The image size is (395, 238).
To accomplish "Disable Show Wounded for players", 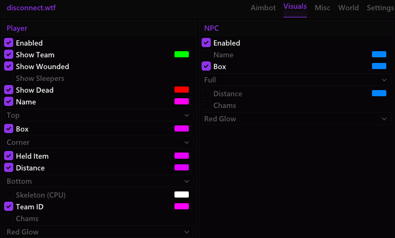I will [x=9, y=67].
